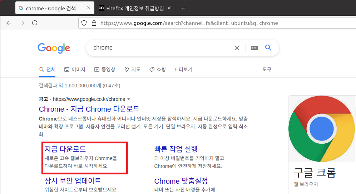Click the Chrome logo image in knowledge panel
Viewport: 356px width, 194px height.
click(x=322, y=128)
